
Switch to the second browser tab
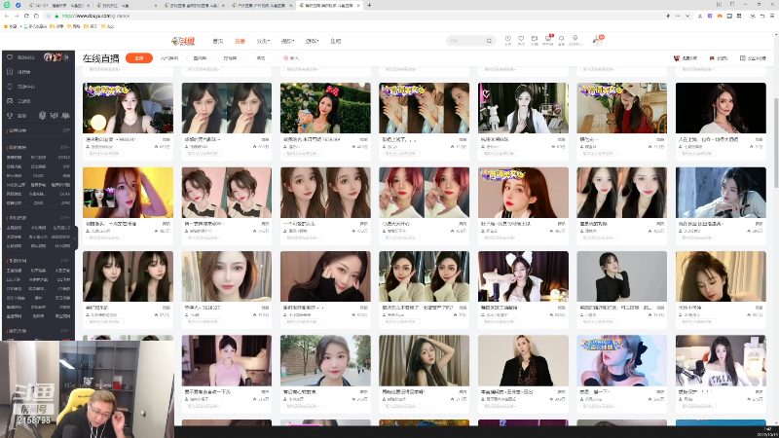126,5
